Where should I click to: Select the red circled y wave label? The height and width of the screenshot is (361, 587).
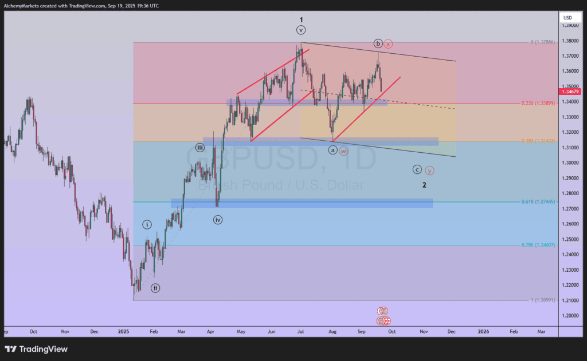(x=429, y=170)
